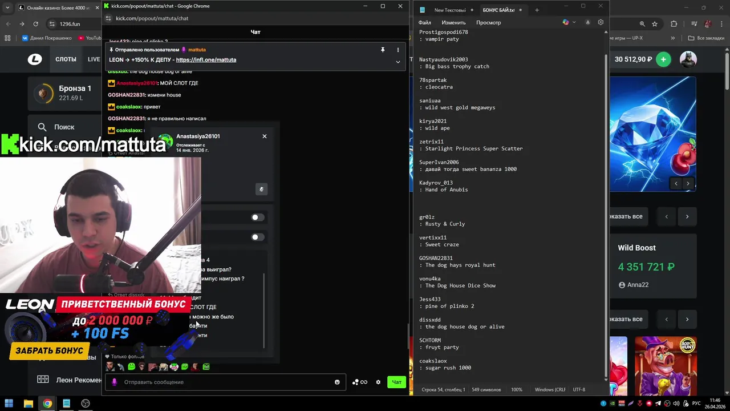Image resolution: width=730 pixels, height=411 pixels.
Task: Click username coakslaox saying привет
Action: pos(128,107)
